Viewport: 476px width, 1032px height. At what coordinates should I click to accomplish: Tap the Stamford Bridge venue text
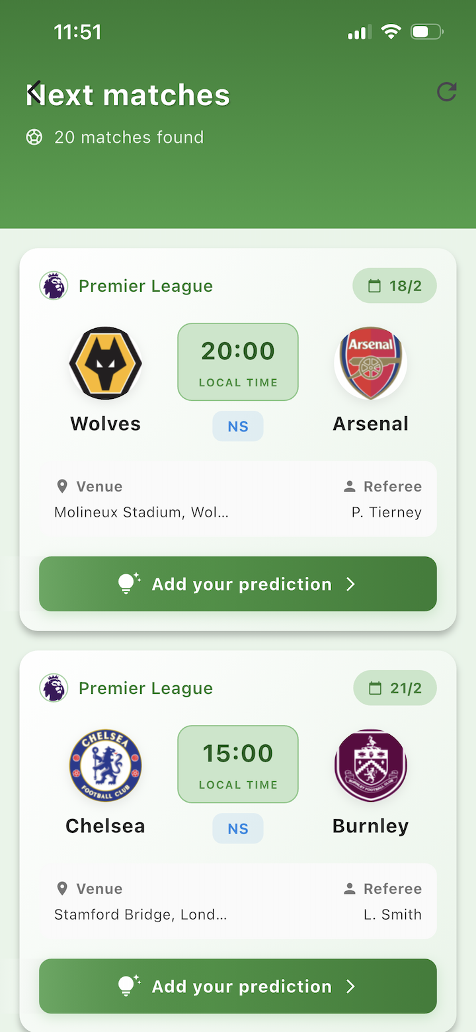click(x=140, y=914)
